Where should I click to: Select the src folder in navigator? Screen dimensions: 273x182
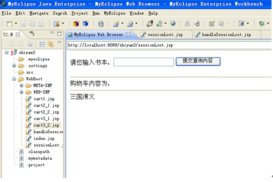tap(30, 72)
